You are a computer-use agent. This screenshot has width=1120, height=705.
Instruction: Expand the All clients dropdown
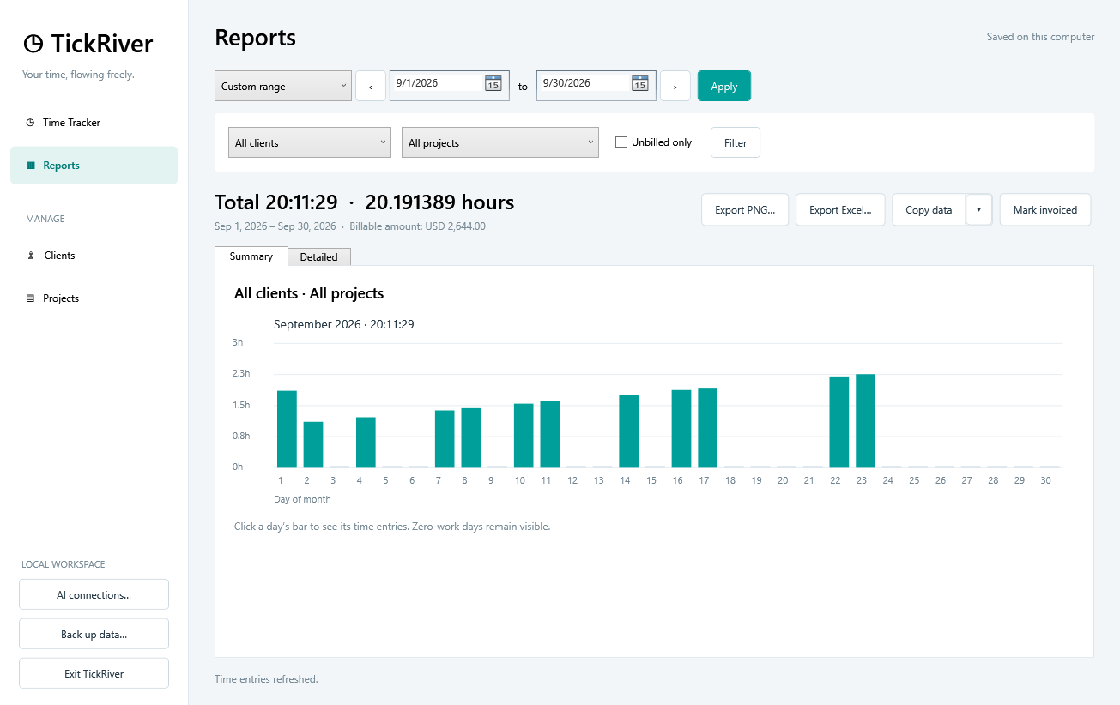(310, 142)
